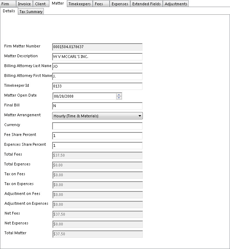
Task: Select the Details sub-tab
Action: [9, 11]
